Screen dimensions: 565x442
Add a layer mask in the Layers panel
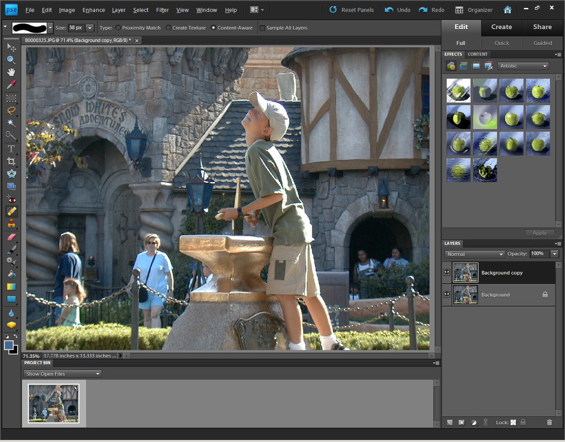(x=461, y=423)
